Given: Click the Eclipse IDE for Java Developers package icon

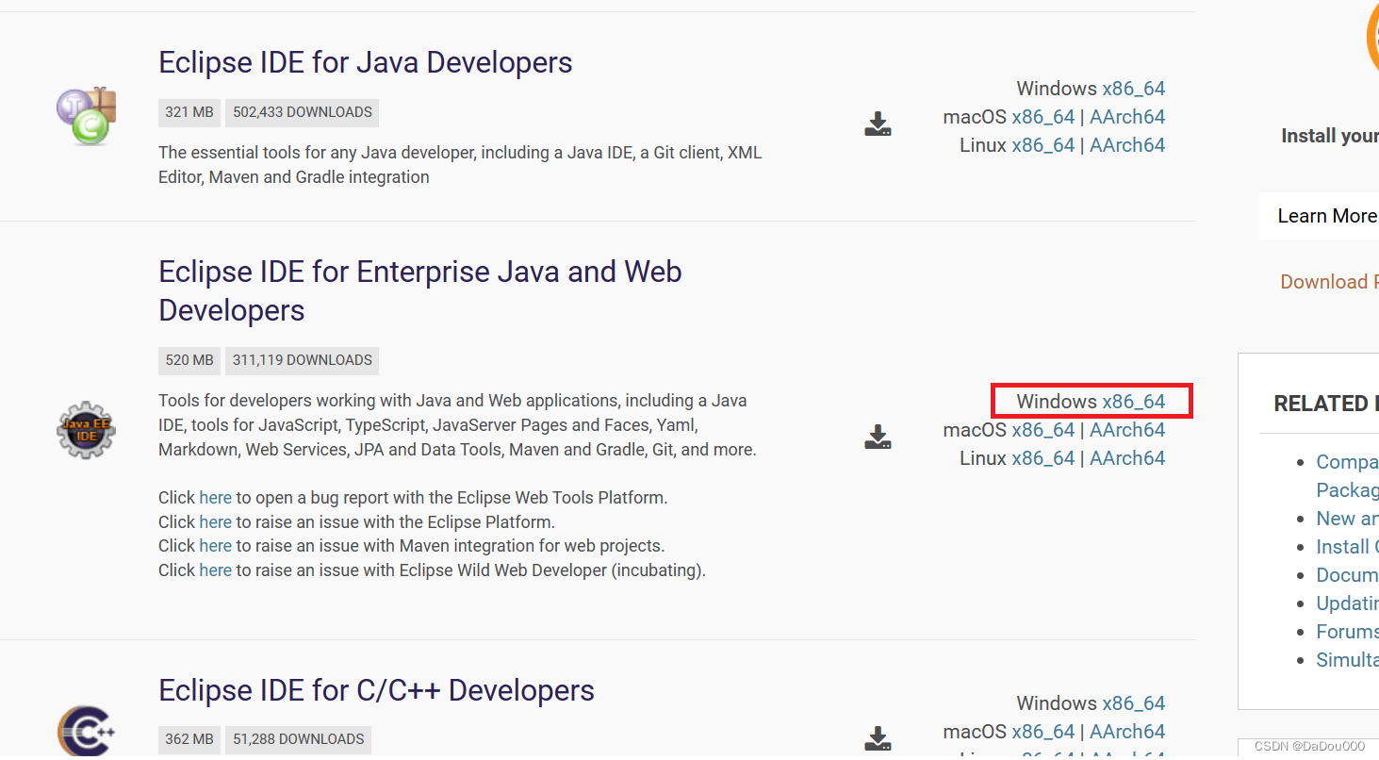Looking at the screenshot, I should (x=86, y=116).
